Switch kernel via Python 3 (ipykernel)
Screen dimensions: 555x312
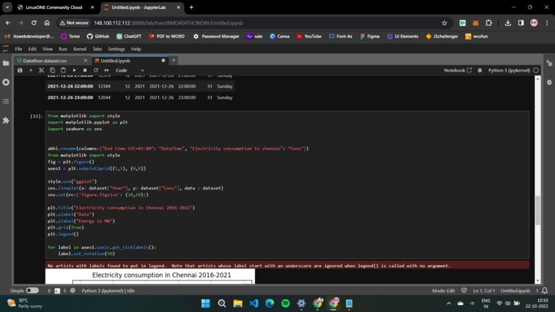click(509, 70)
